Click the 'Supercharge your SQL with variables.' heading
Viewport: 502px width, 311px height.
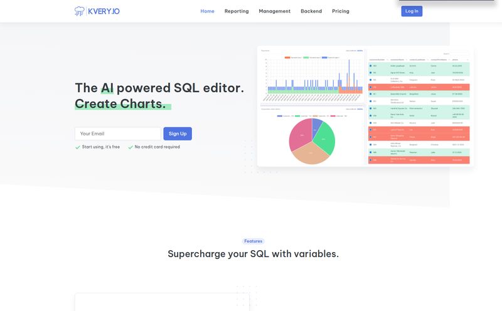pos(254,254)
